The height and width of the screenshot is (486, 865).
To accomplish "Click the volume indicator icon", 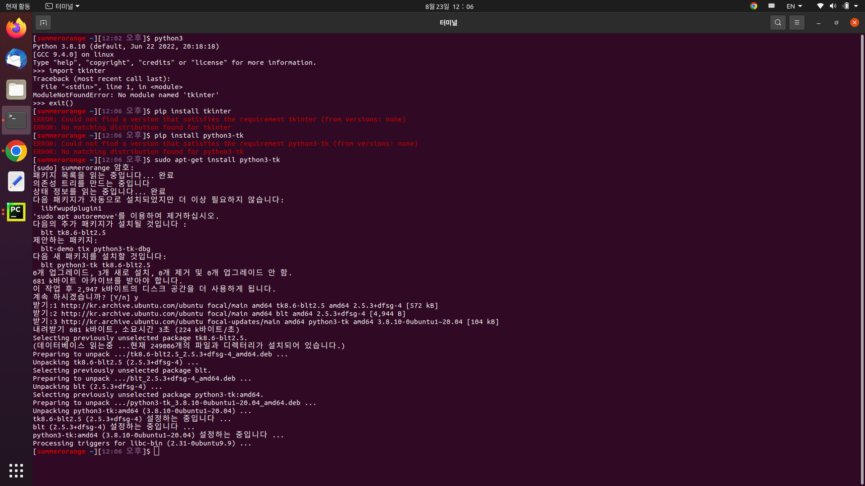I will (x=833, y=6).
